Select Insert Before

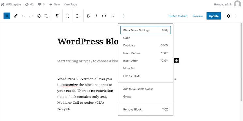coord(145,53)
